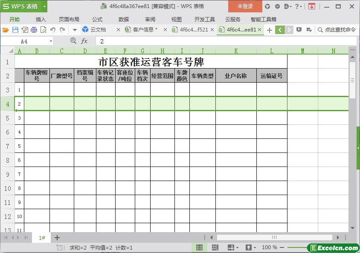Click the Print Preview icon
360x253 pixels.
(x=43, y=30)
